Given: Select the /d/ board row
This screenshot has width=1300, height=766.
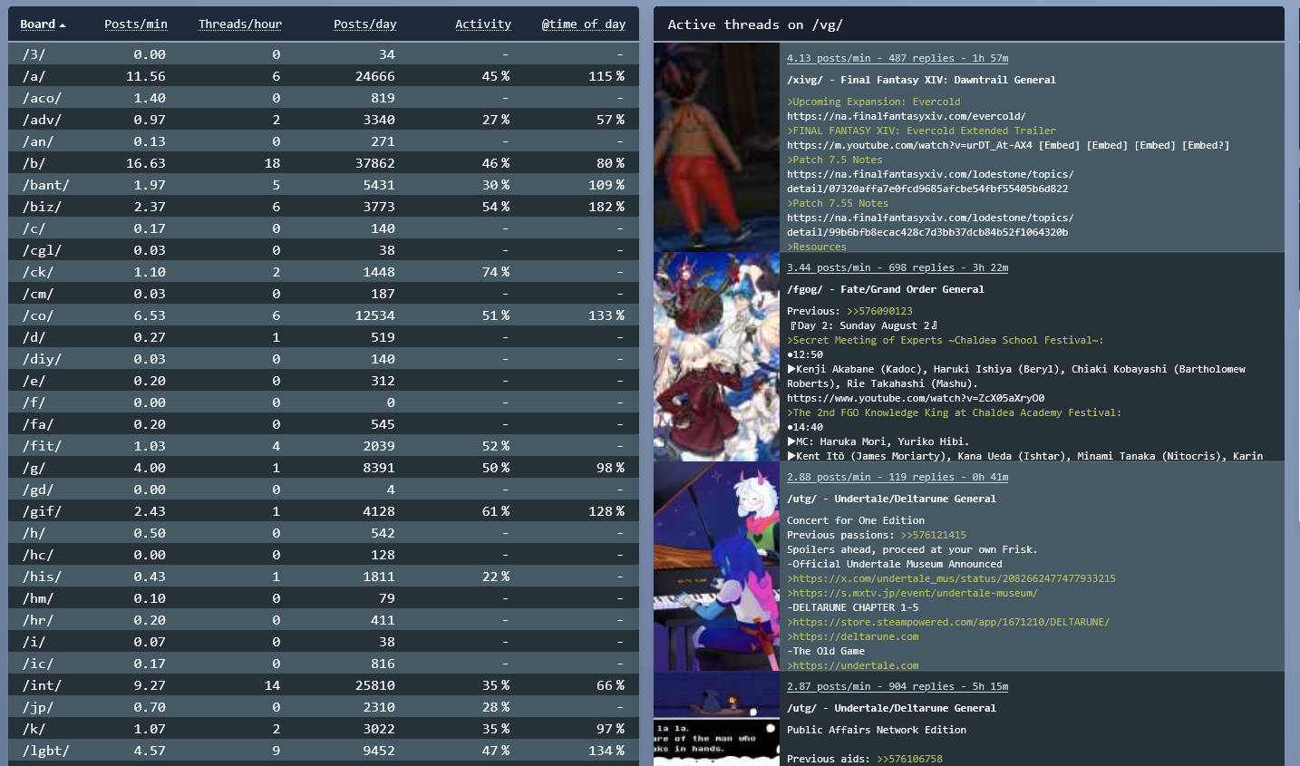Looking at the screenshot, I should [x=324, y=337].
